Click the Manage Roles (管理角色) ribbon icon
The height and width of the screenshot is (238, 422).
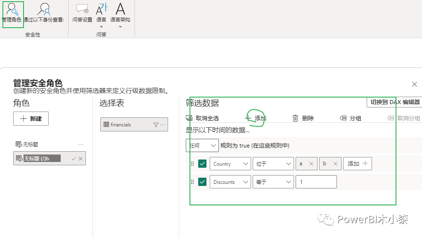(x=12, y=10)
